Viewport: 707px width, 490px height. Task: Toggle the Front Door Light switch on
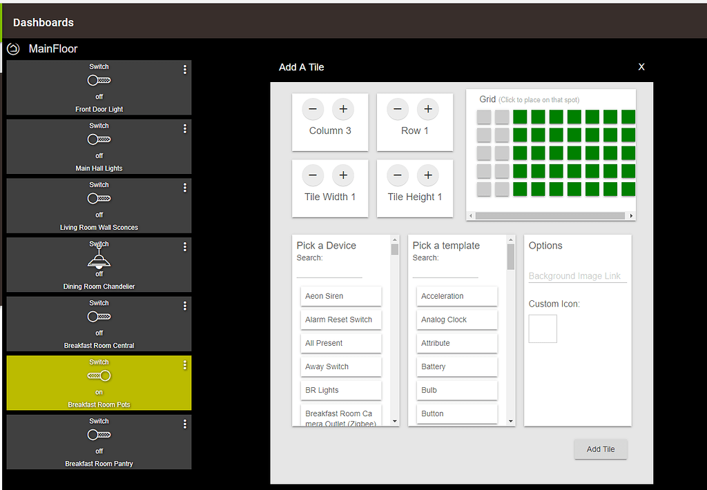(x=99, y=80)
